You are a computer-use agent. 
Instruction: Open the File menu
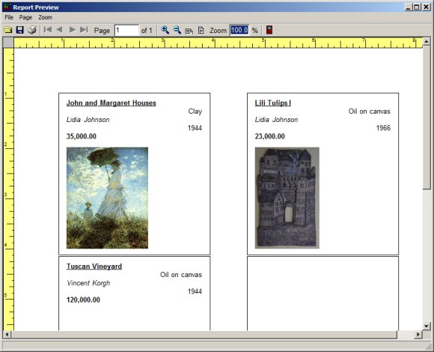click(9, 17)
